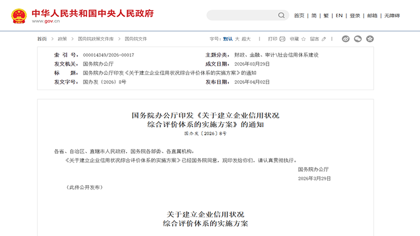Select document number 国办发〔2026〕8号 in the info table
The height and width of the screenshot is (236, 420).
point(104,82)
